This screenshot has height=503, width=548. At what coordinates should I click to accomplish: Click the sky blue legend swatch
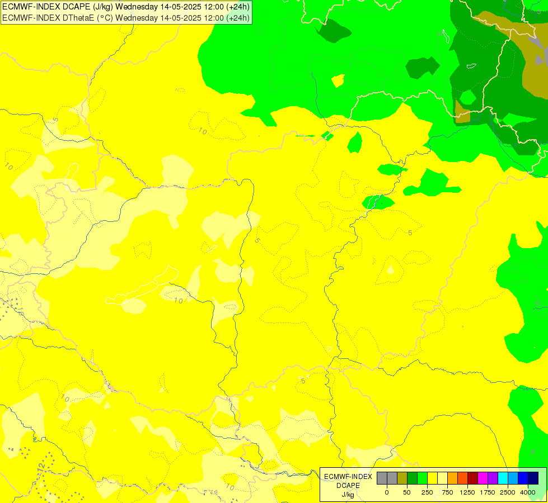[513, 478]
